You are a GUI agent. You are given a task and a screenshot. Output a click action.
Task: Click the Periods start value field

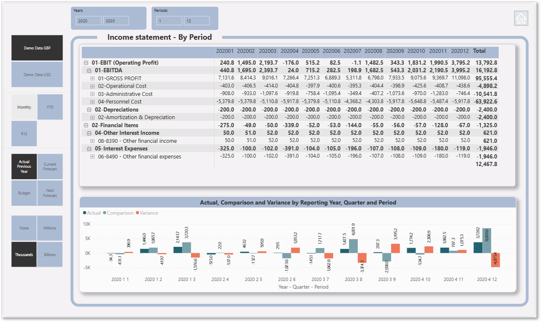(x=169, y=21)
